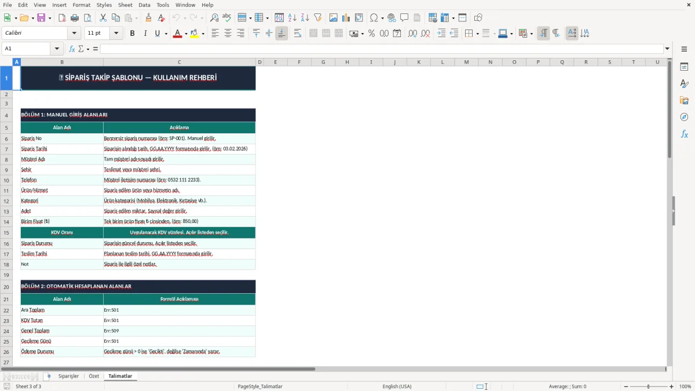This screenshot has width=695, height=391.
Task: Sort ascending A to Z
Action: click(x=292, y=18)
